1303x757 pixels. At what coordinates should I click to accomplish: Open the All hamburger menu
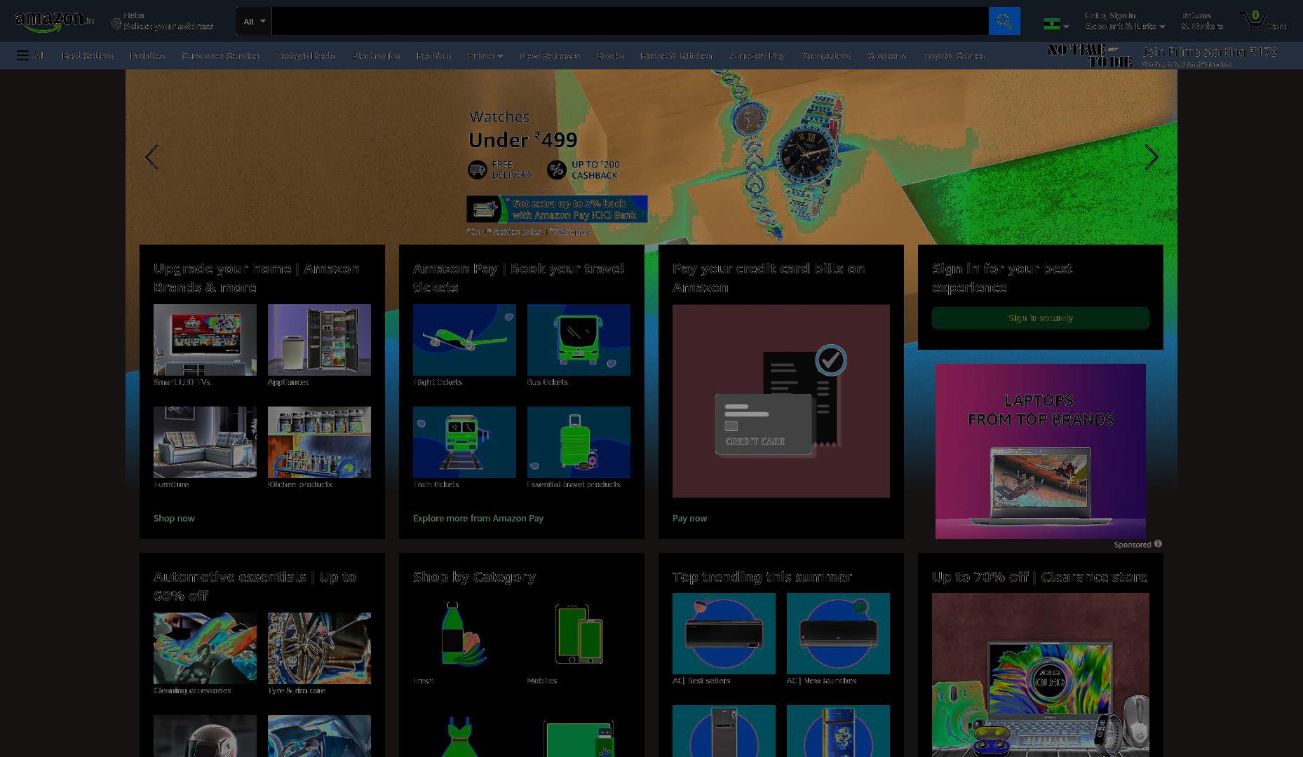30,55
